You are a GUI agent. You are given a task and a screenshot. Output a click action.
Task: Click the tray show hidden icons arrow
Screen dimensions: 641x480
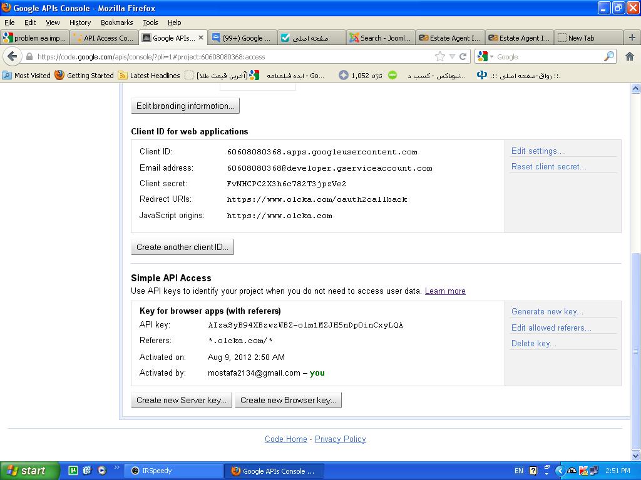[x=560, y=471]
